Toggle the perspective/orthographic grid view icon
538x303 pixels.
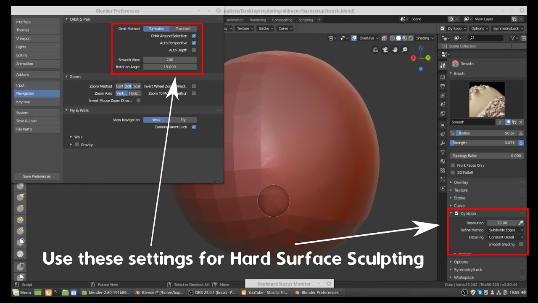375,50
